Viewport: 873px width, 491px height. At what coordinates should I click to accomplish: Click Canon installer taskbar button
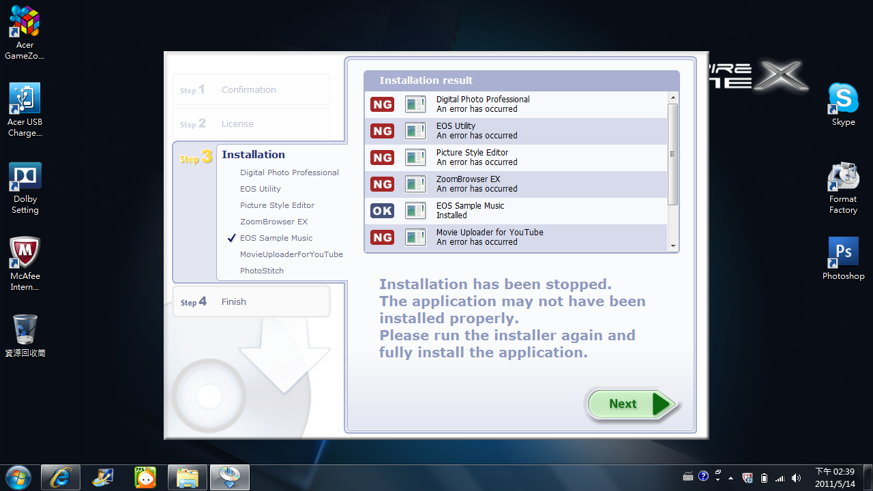230,477
